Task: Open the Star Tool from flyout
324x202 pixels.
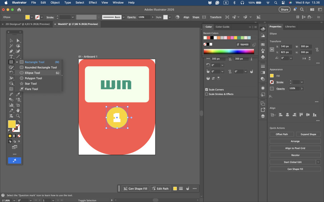Action: [31, 83]
